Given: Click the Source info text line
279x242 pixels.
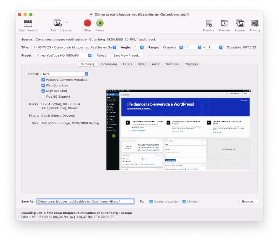Looking at the screenshot, I should coord(95,40).
